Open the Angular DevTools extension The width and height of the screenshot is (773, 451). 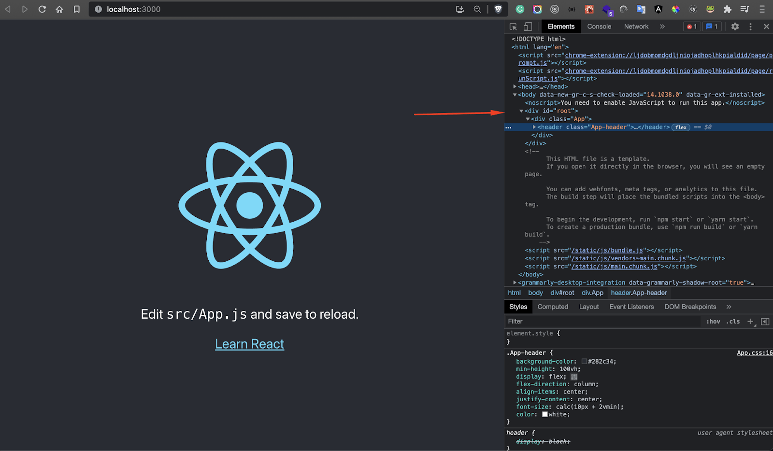pyautogui.click(x=658, y=9)
